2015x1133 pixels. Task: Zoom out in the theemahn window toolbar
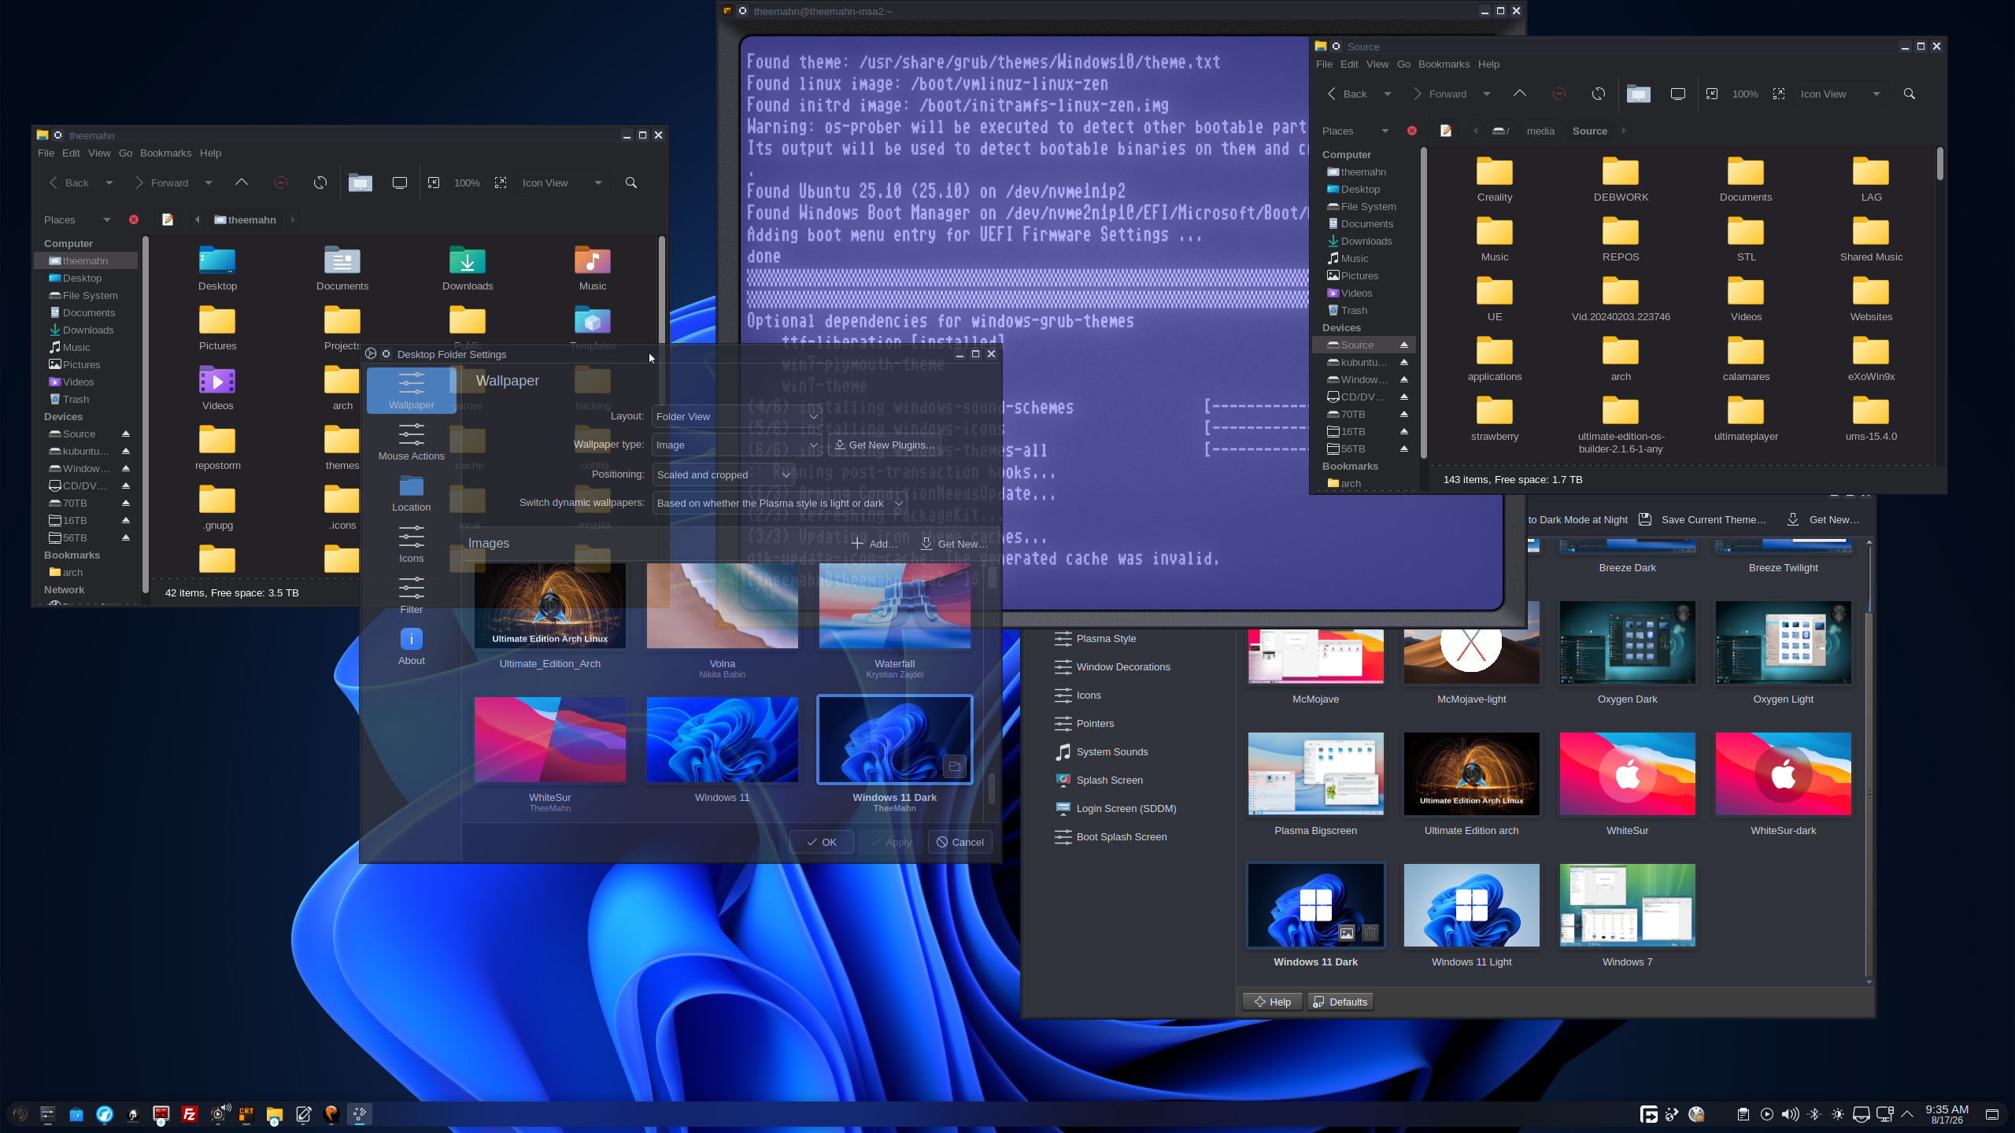pyautogui.click(x=434, y=183)
